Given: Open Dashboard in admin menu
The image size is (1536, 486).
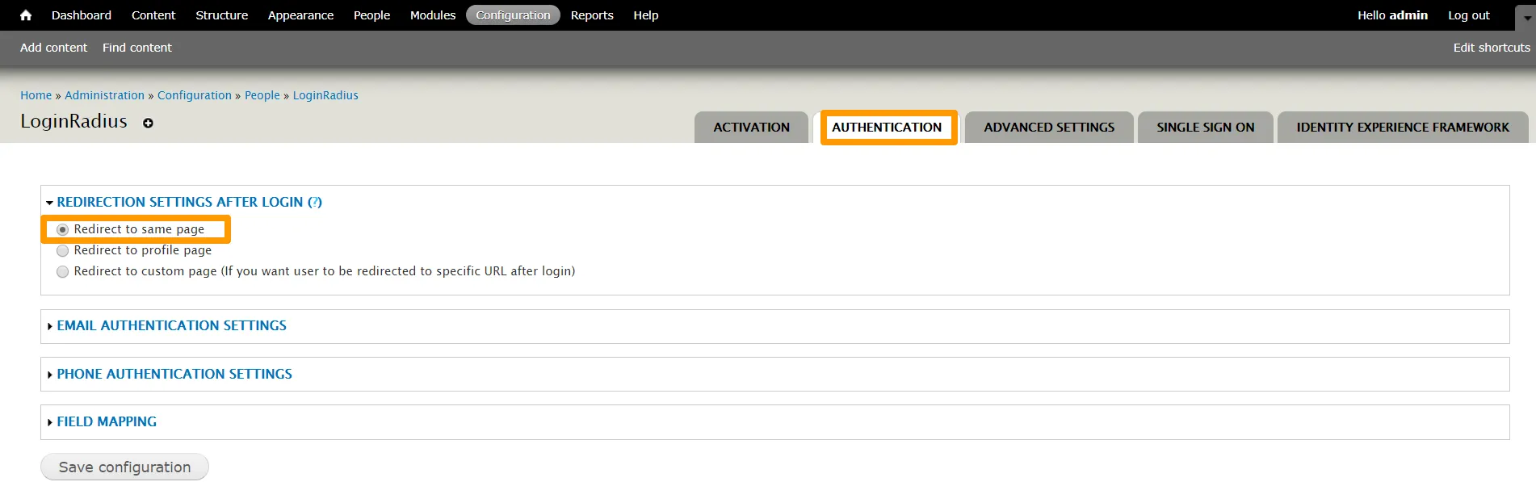Looking at the screenshot, I should click(x=82, y=15).
